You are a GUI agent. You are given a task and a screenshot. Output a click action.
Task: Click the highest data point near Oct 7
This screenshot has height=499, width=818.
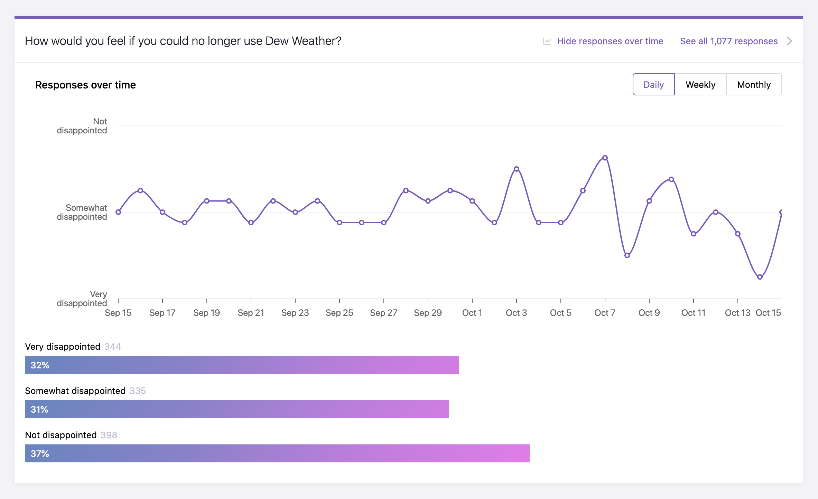pyautogui.click(x=605, y=158)
